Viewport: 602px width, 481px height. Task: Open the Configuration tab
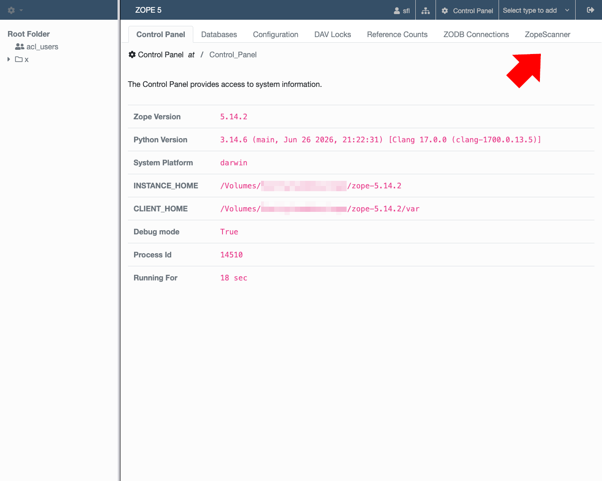(276, 34)
